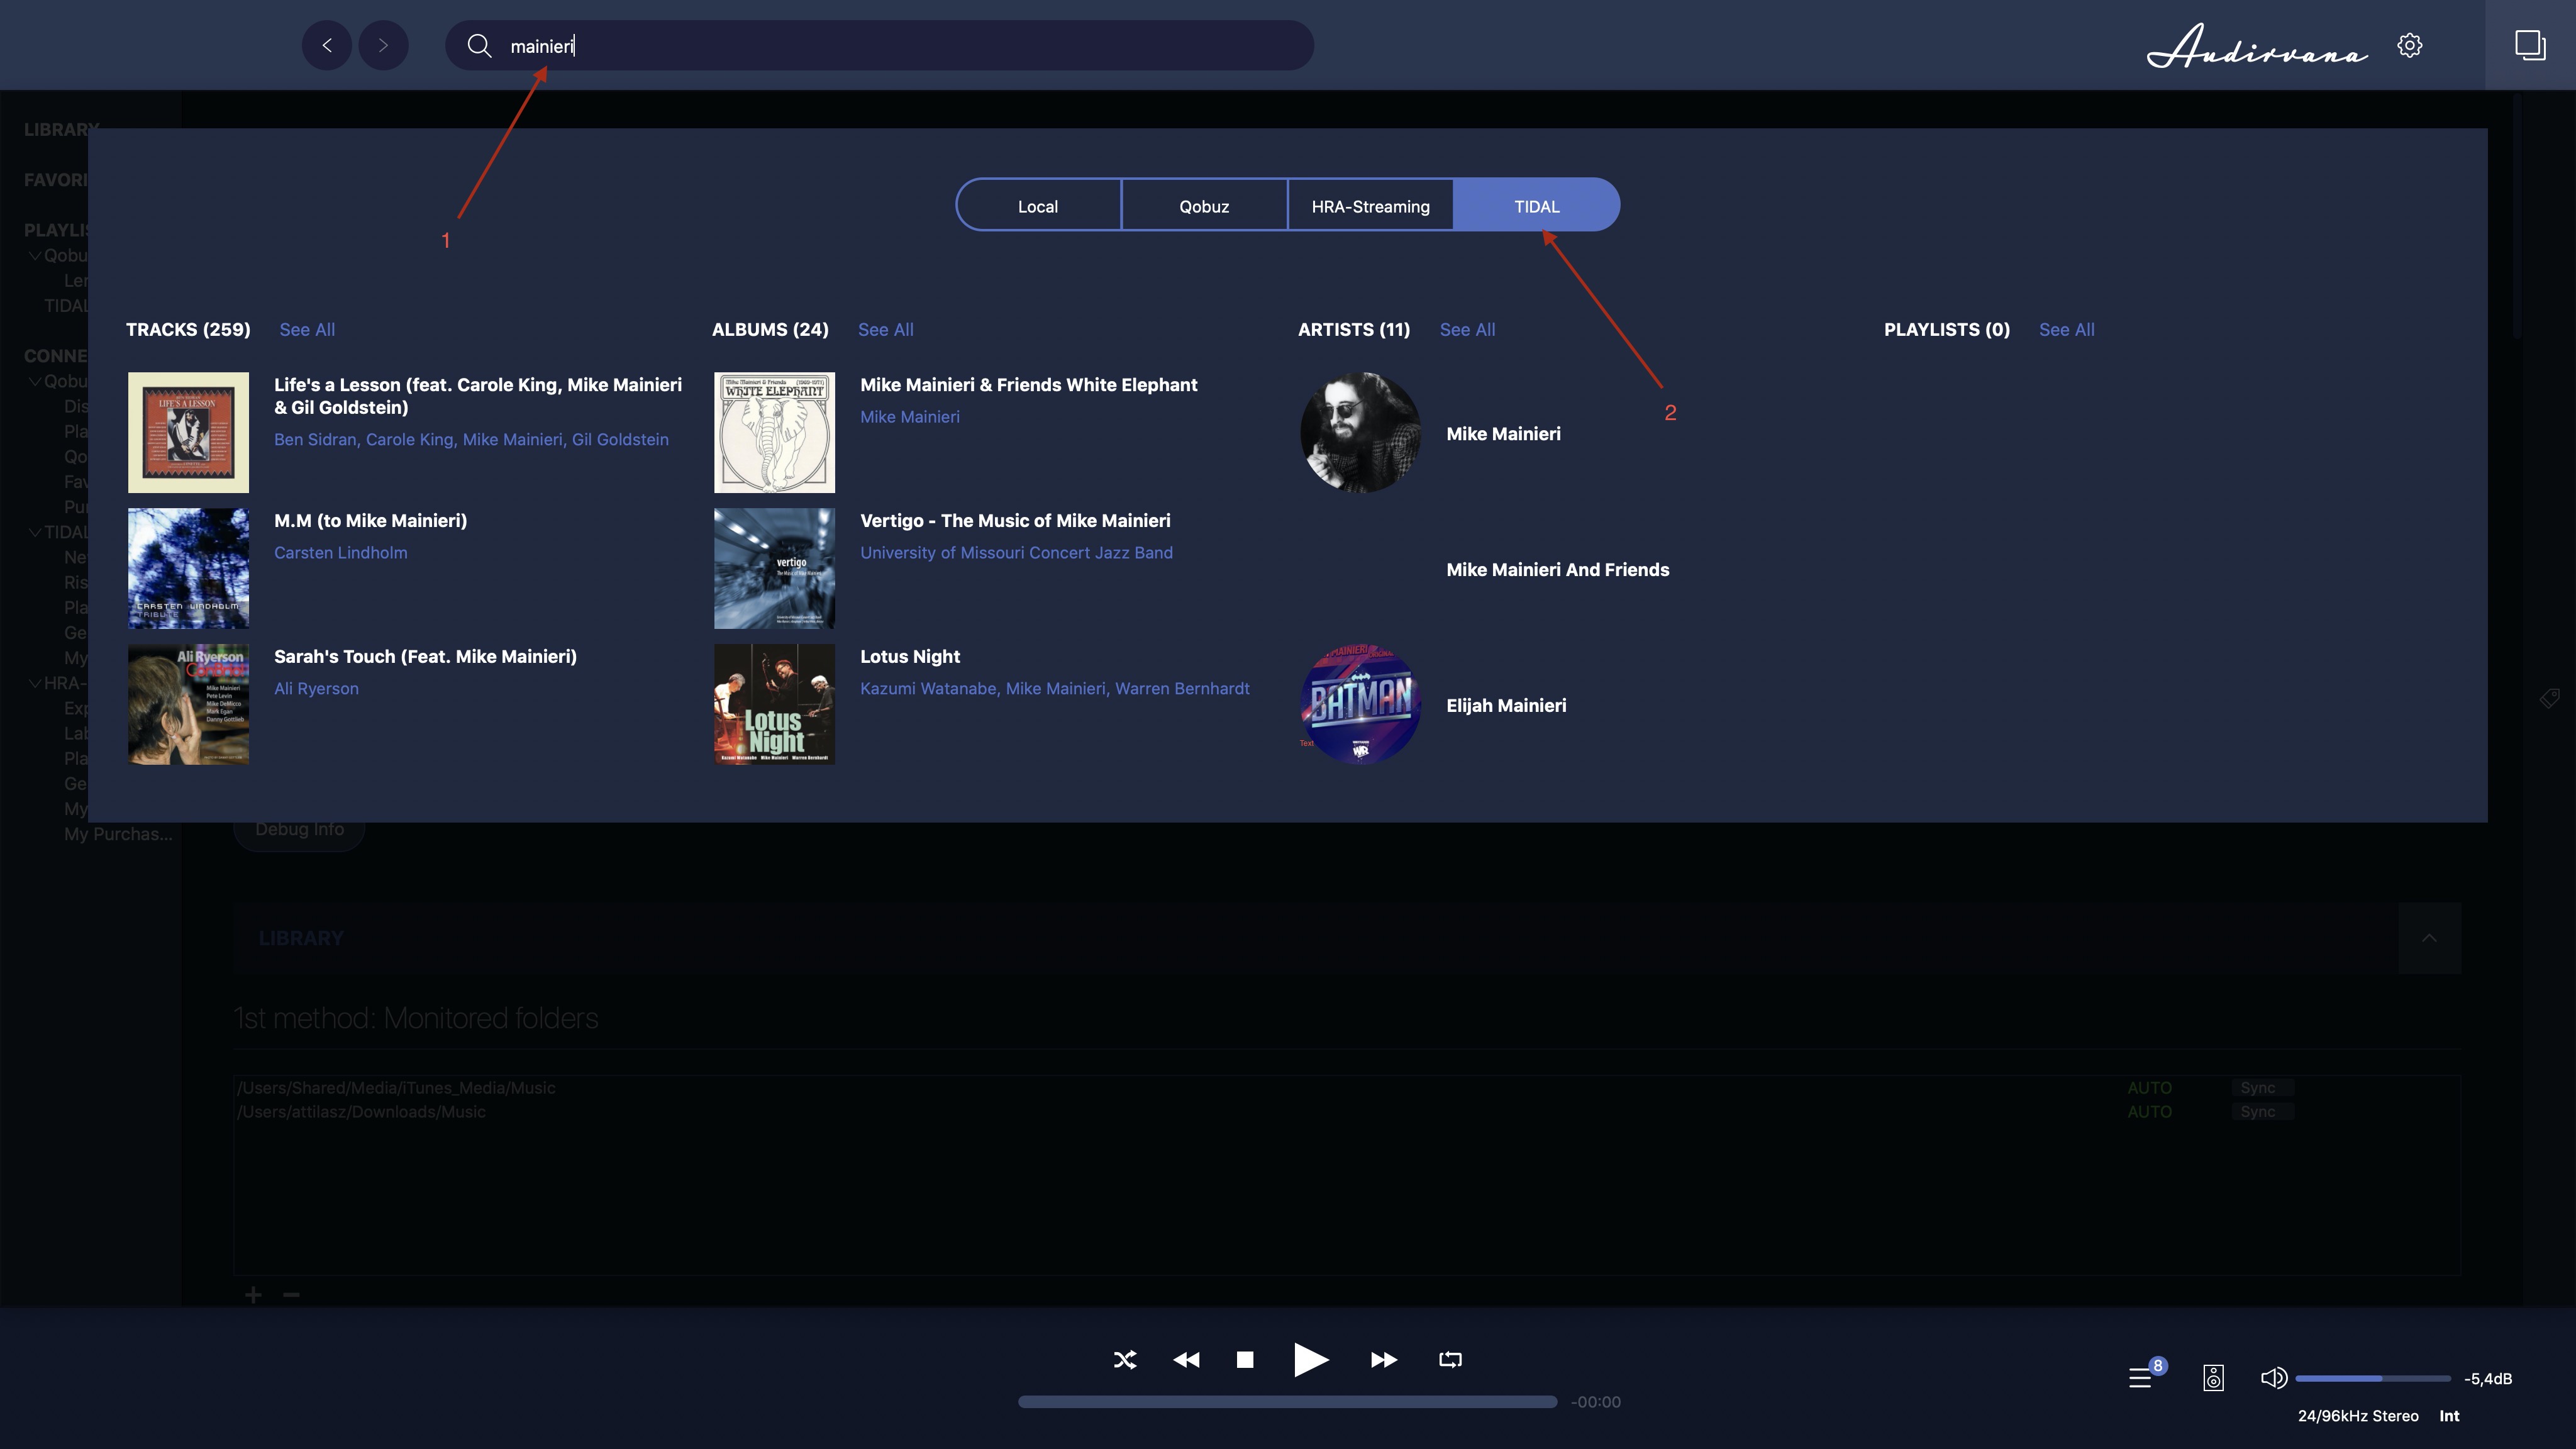
Task: See all 11 artists results
Action: [1467, 330]
